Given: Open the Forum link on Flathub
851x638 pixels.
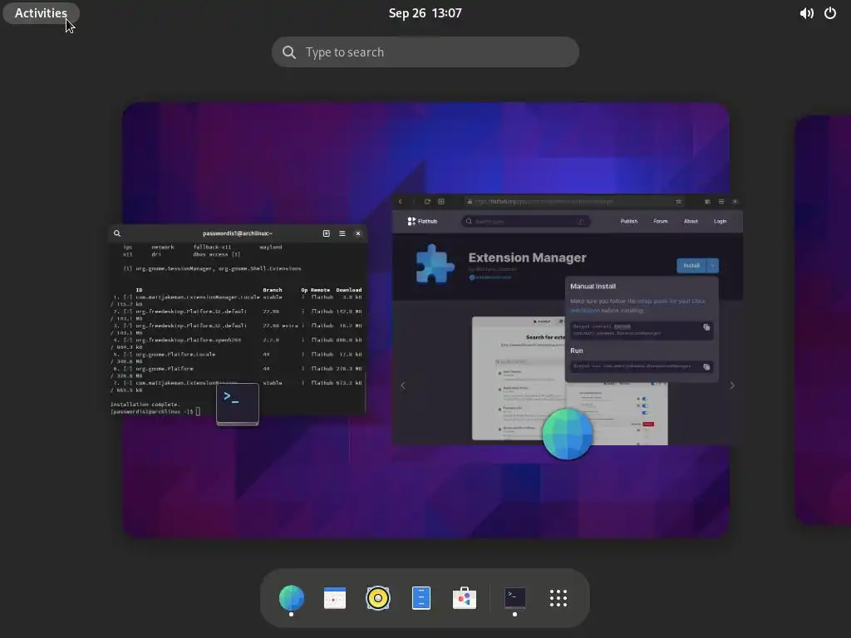Looking at the screenshot, I should pyautogui.click(x=661, y=221).
